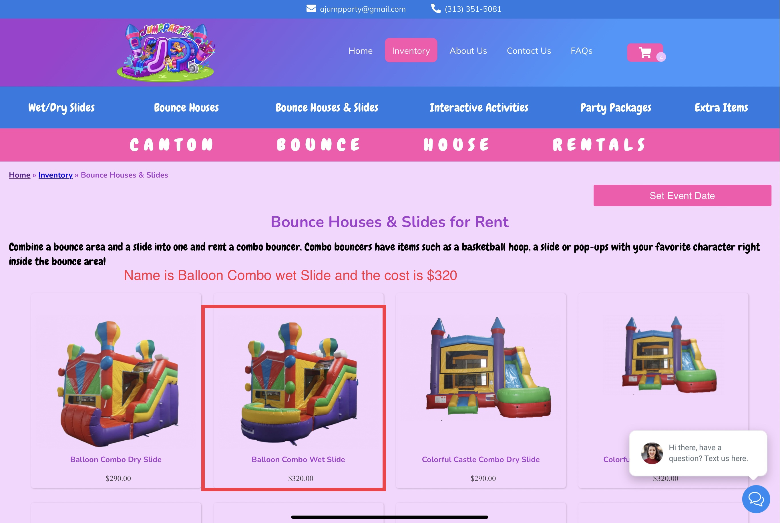Follow the Home breadcrumb link

19,175
